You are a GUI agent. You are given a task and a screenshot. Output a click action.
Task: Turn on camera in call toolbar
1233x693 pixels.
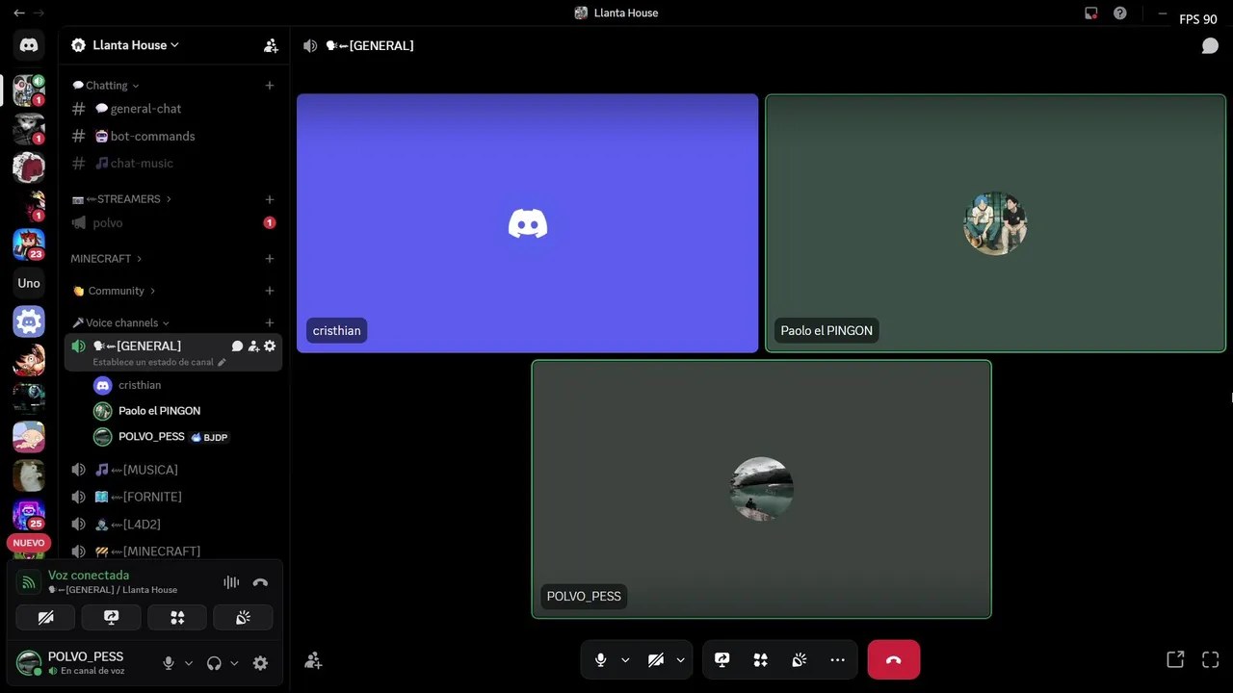(656, 660)
